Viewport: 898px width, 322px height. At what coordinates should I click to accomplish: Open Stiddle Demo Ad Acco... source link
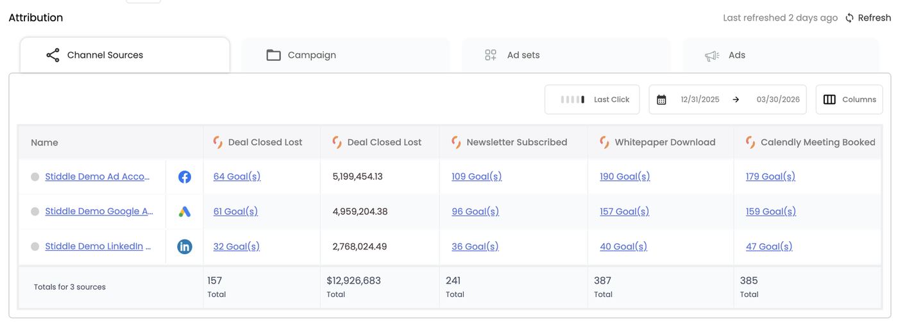tap(97, 176)
